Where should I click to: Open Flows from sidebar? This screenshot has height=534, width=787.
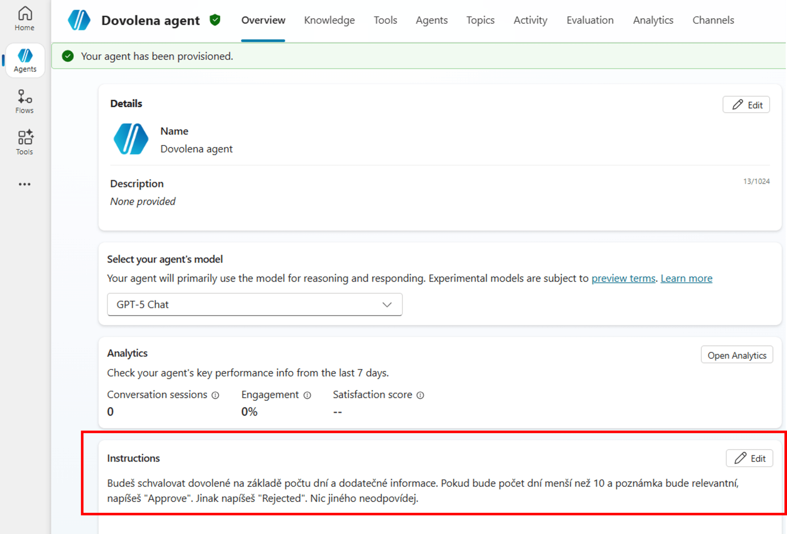25,101
